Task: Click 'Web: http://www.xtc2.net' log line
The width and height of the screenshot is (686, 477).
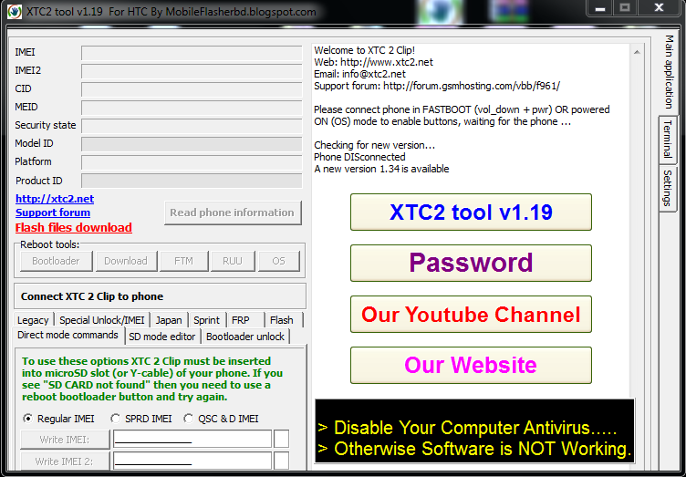Action: coord(374,62)
